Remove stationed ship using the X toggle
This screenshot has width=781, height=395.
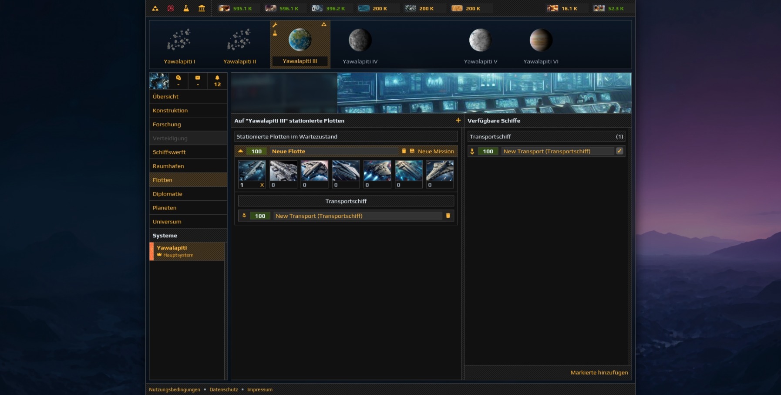click(x=262, y=185)
